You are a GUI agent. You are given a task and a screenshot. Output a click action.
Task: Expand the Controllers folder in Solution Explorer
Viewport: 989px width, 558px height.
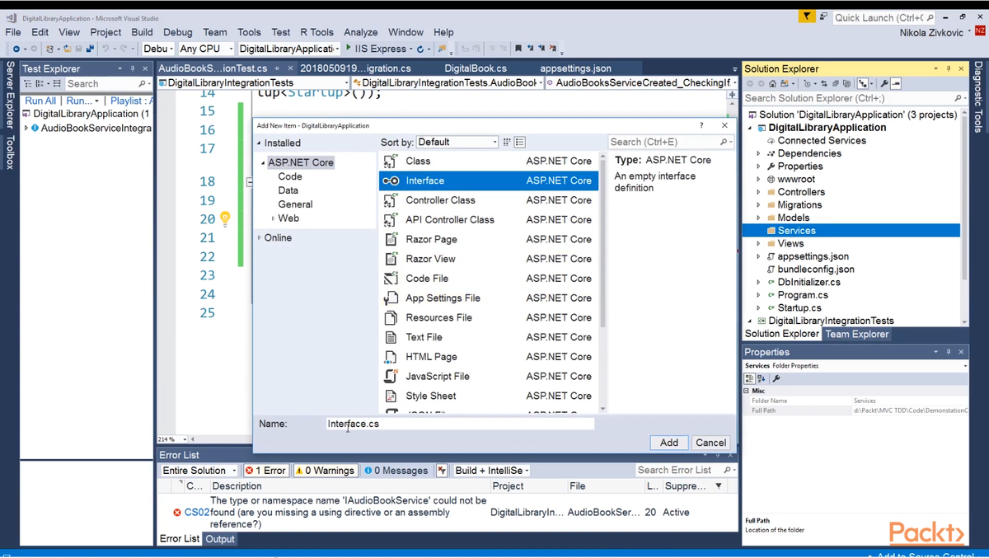tap(759, 192)
